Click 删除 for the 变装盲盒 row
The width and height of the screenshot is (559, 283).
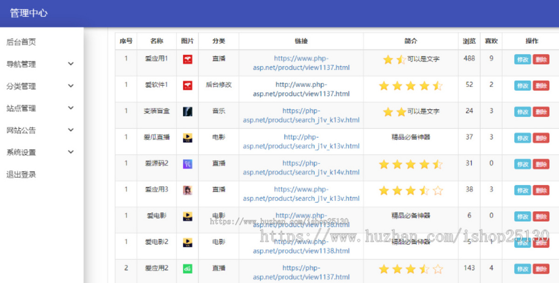point(541,112)
